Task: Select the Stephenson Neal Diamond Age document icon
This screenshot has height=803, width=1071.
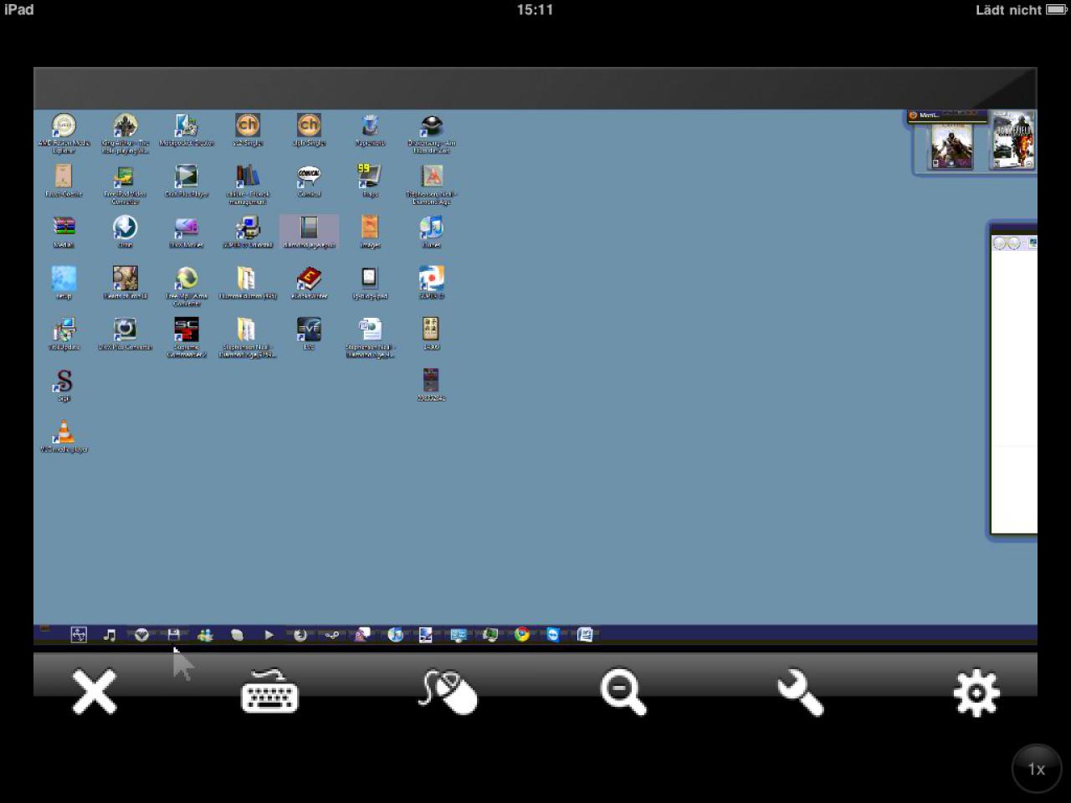Action: pyautogui.click(x=370, y=338)
